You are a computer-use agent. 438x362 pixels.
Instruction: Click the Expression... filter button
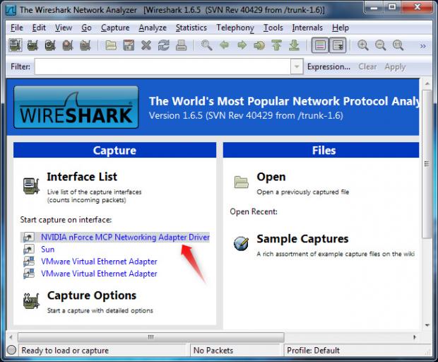pos(328,66)
